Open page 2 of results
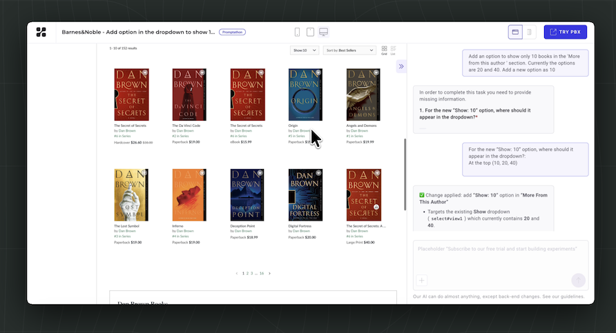This screenshot has width=616, height=333. pos(247,274)
